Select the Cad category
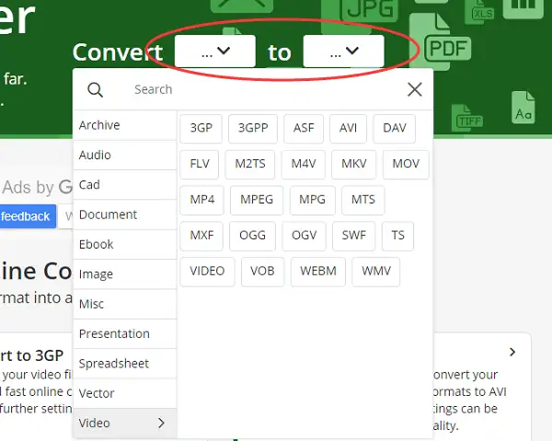Screen dimensions: 552x441 pyautogui.click(x=125, y=184)
